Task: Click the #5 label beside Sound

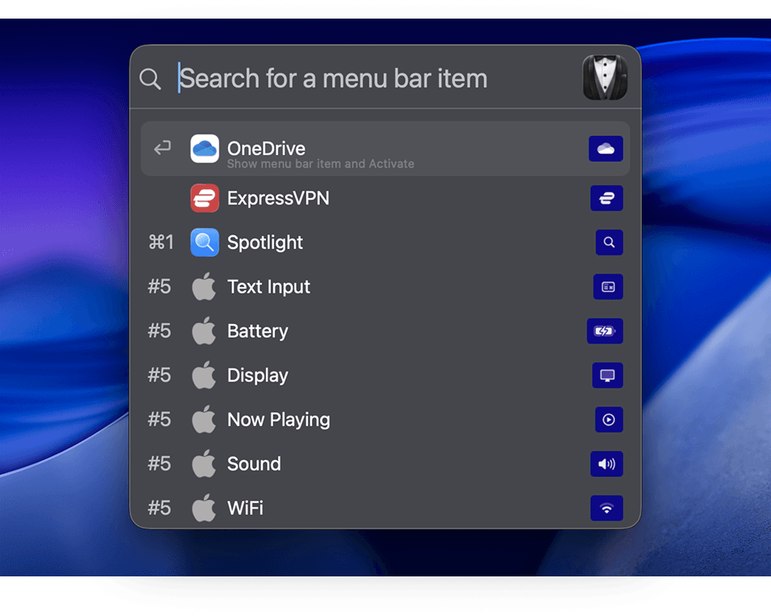Action: [159, 463]
